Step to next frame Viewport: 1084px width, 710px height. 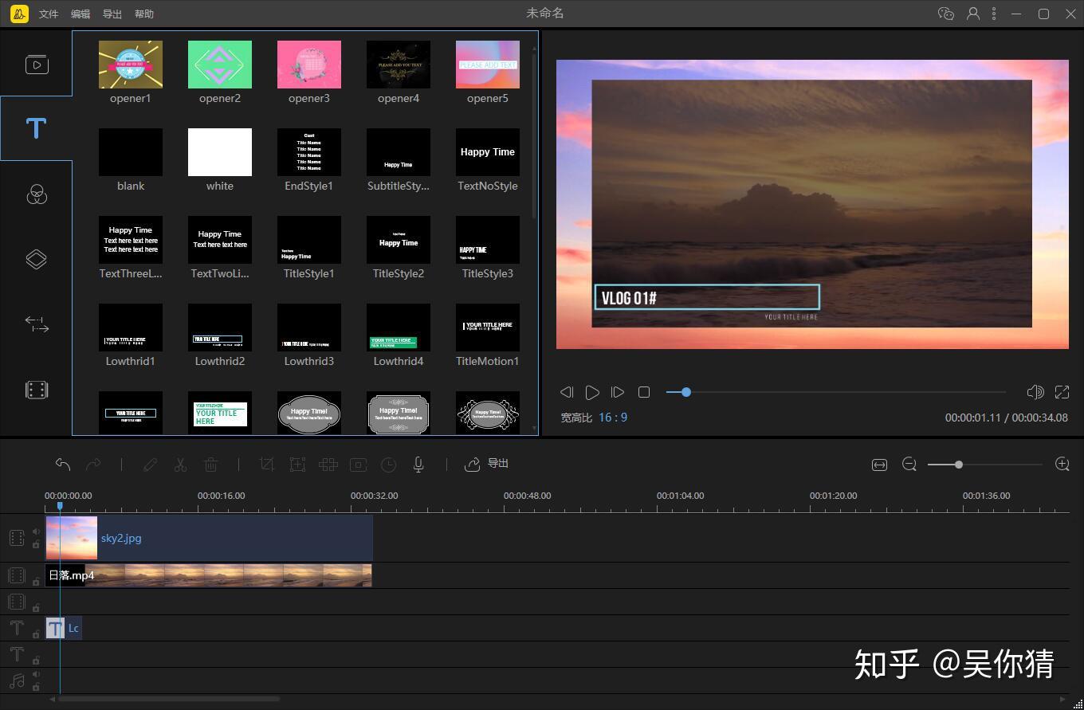[x=618, y=392]
